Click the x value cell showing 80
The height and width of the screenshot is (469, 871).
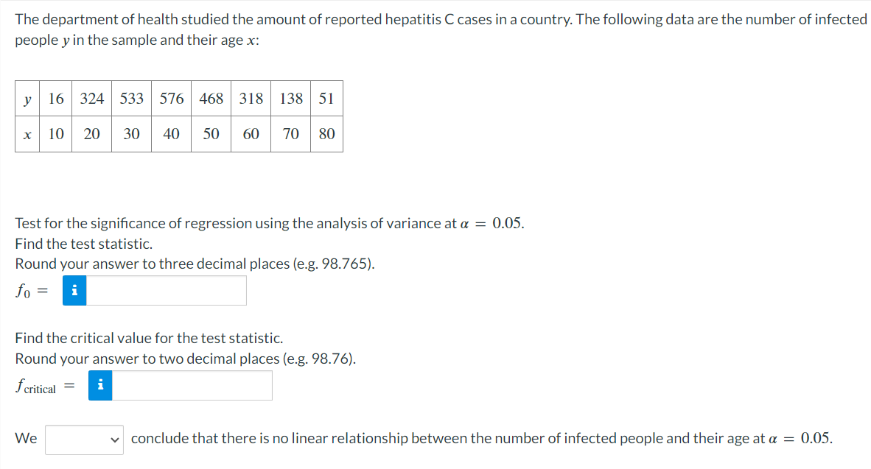pos(326,134)
